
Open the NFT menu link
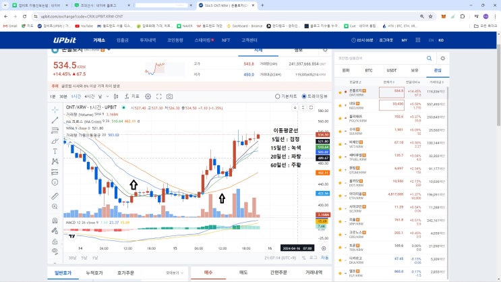(226, 40)
